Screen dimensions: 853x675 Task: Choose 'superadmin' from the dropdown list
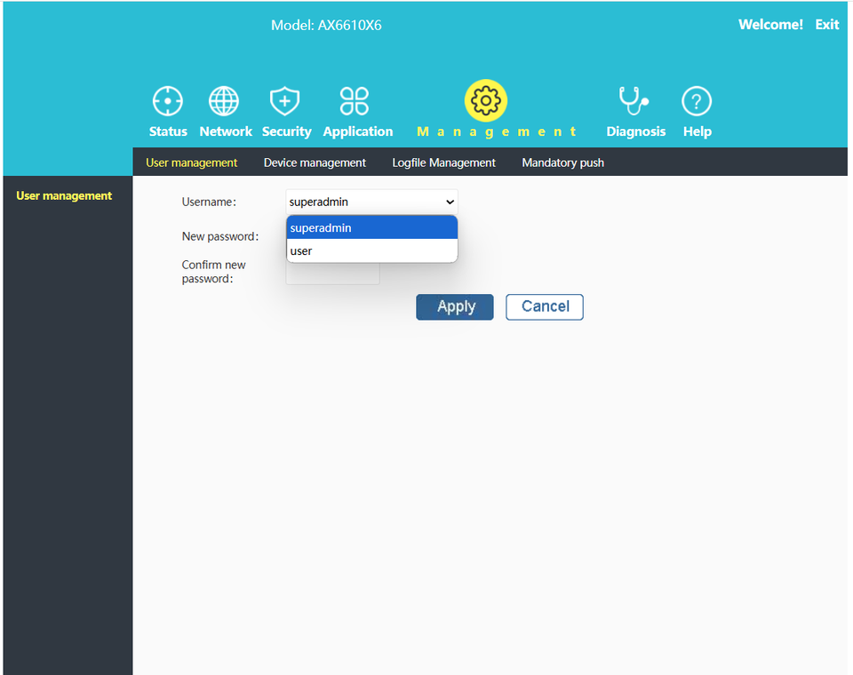coord(371,228)
